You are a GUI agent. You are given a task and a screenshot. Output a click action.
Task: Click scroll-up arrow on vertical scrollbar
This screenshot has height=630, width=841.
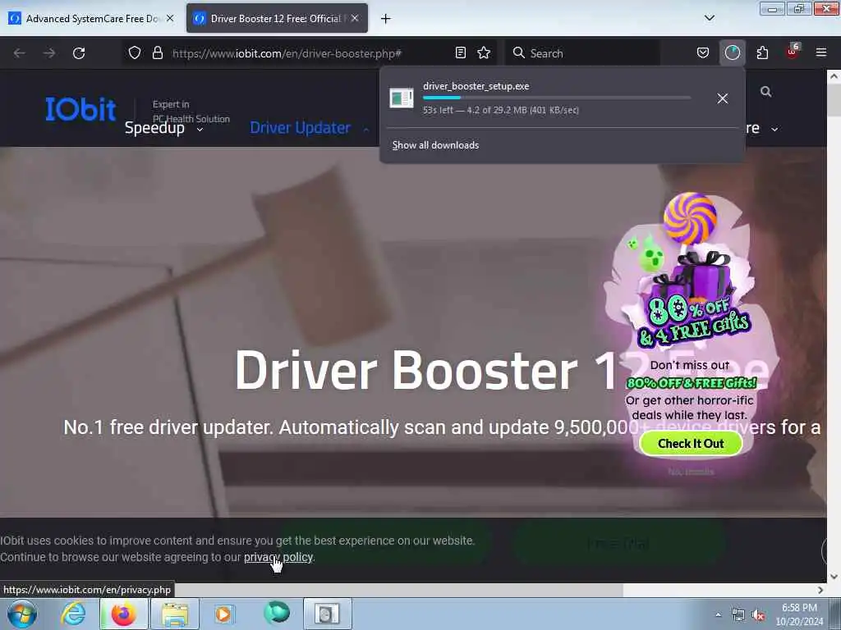pos(834,76)
